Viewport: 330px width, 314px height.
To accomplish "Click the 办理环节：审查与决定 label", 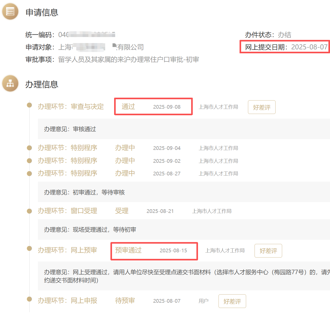I will [71, 107].
